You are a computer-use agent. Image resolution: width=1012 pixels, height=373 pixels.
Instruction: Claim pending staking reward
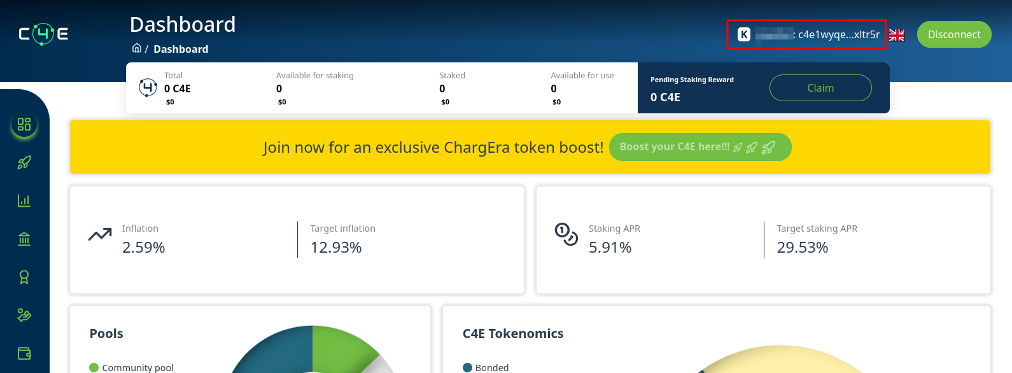pos(820,88)
